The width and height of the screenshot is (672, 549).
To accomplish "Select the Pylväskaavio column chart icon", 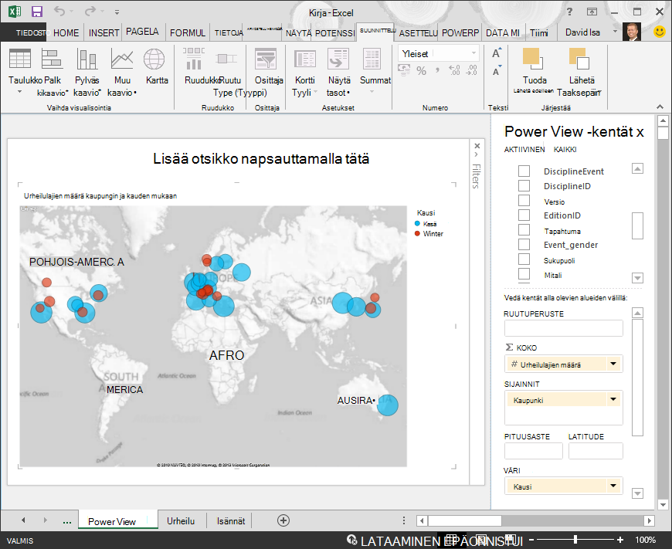I will coord(87,59).
